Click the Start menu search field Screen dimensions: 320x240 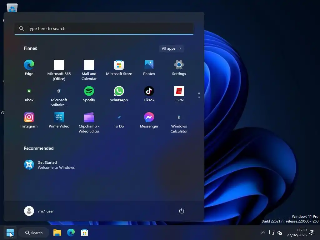[x=104, y=28]
